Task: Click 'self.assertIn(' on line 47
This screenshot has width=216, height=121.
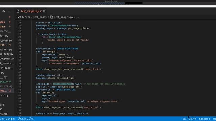Action: coord(45,93)
